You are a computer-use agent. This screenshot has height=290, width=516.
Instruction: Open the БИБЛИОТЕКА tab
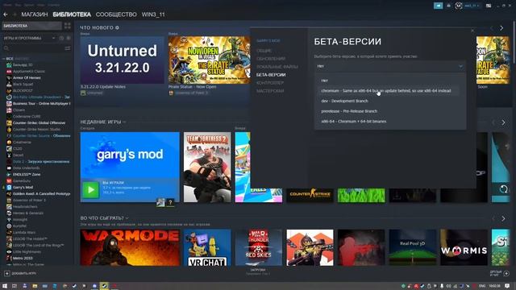pyautogui.click(x=72, y=14)
